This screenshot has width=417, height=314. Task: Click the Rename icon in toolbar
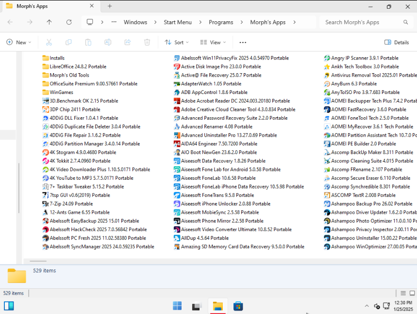point(108,42)
